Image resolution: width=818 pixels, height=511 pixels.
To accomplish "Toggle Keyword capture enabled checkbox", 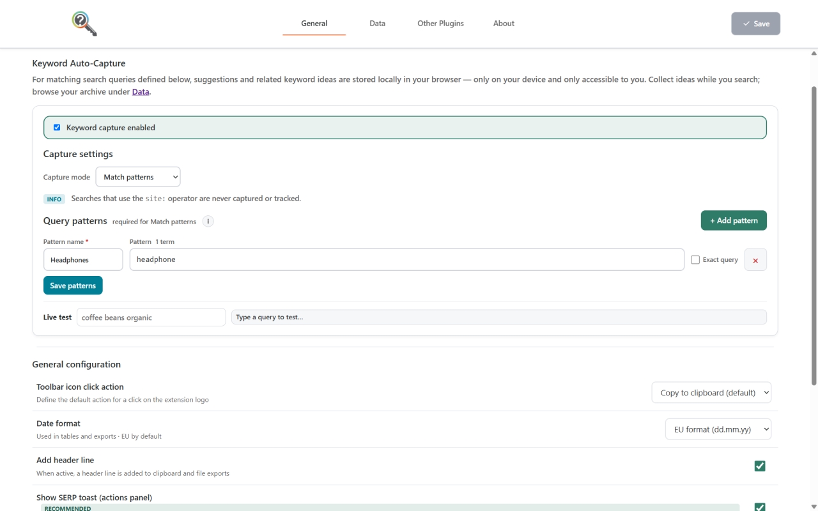I will (x=57, y=127).
